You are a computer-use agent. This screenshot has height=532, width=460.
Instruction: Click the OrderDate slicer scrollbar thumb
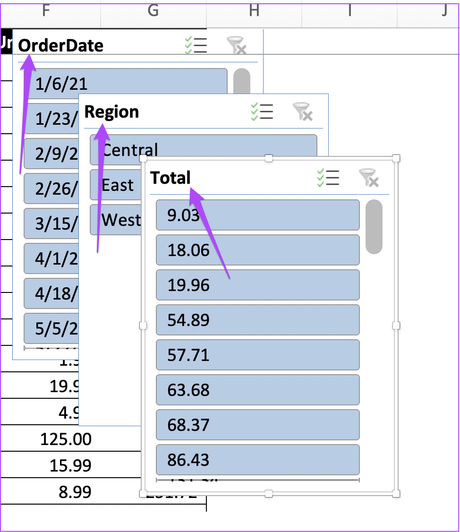click(x=242, y=81)
